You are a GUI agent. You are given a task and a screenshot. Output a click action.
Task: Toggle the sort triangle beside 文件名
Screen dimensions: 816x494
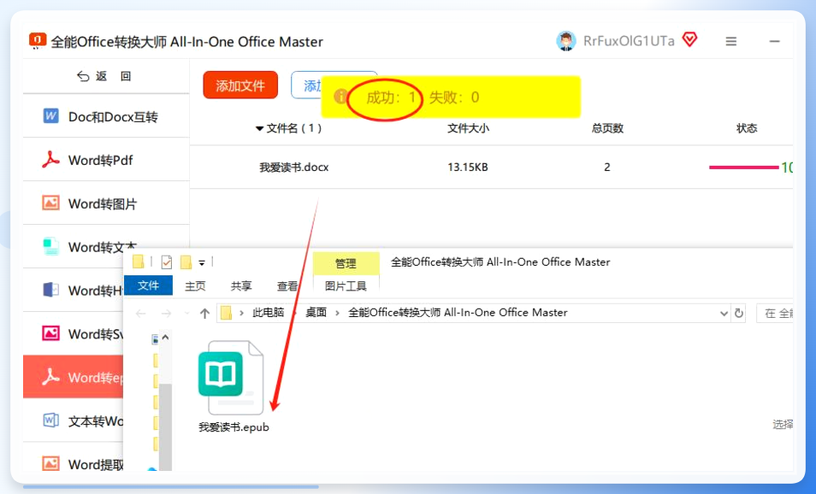click(259, 128)
